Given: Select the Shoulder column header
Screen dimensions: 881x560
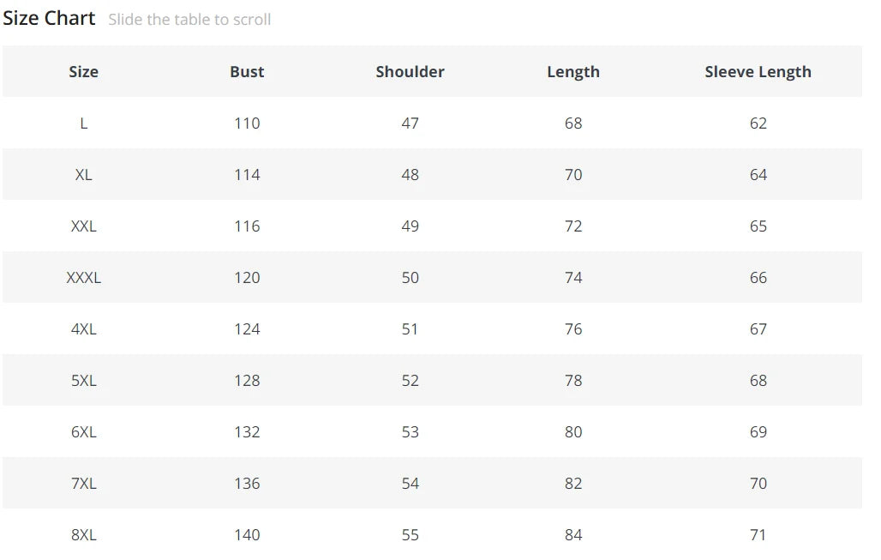Looking at the screenshot, I should click(410, 72).
